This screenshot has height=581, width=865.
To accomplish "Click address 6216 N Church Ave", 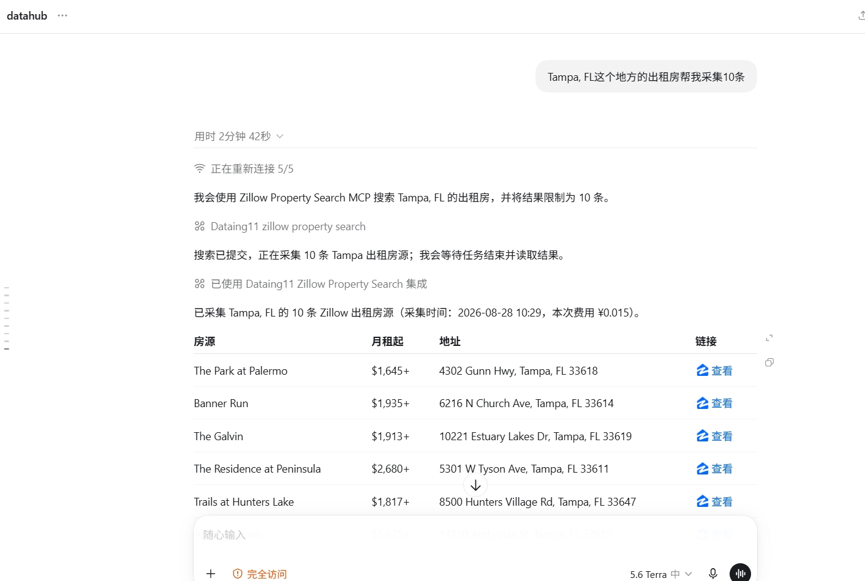I will click(526, 403).
